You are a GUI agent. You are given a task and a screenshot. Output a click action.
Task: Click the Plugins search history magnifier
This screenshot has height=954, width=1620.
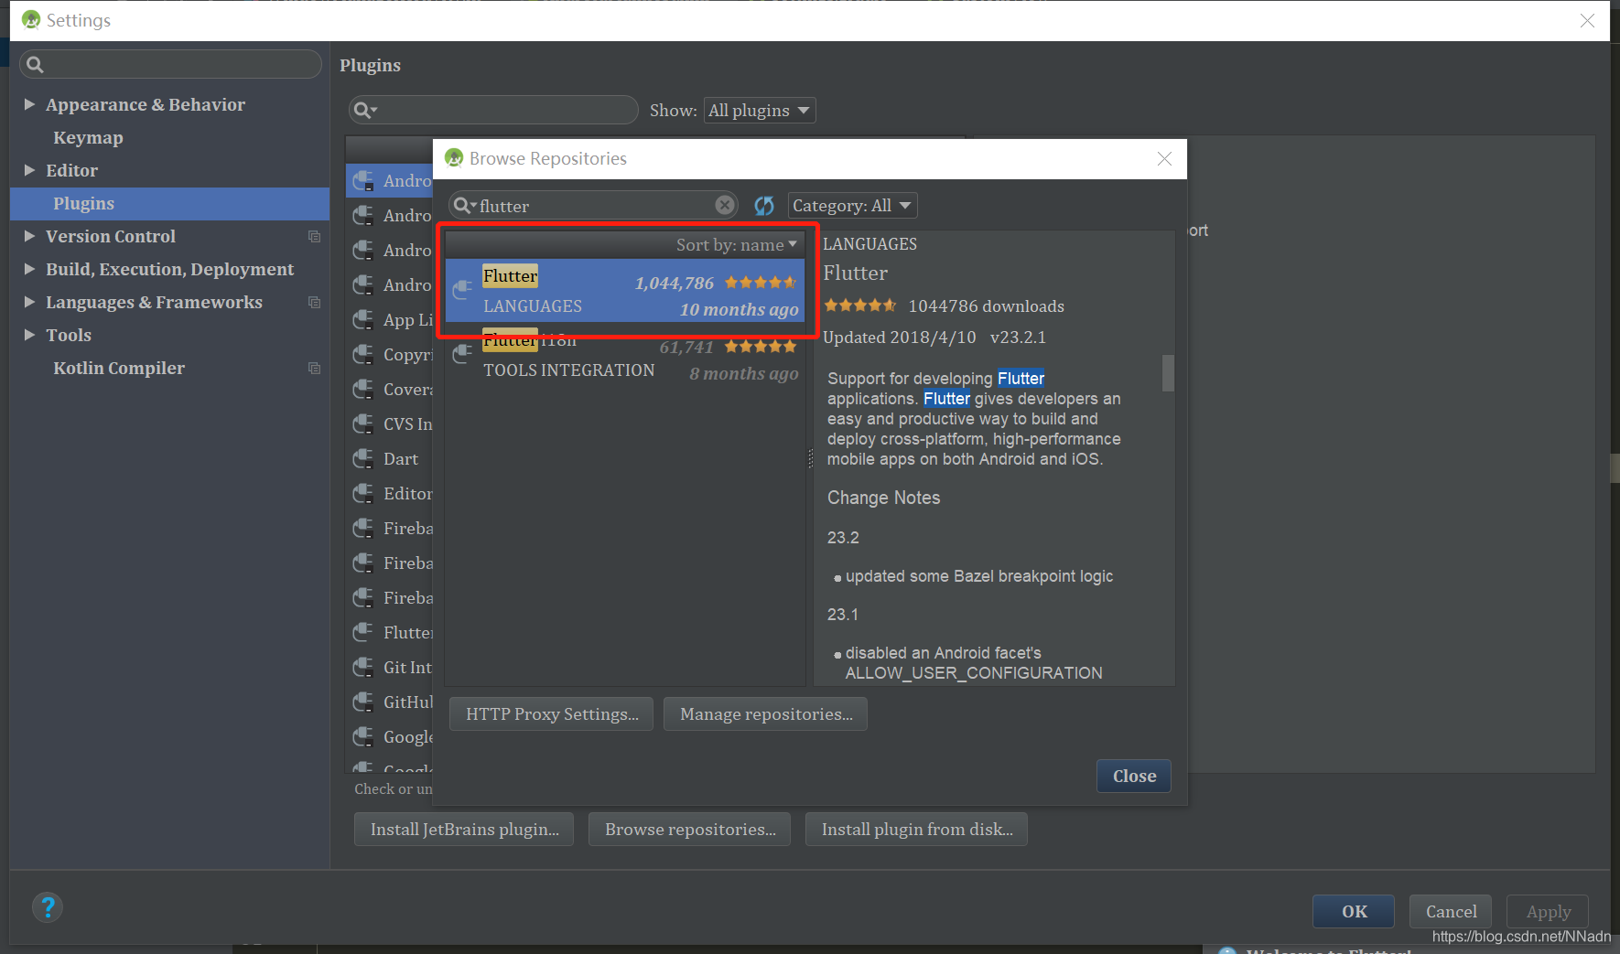(x=365, y=111)
